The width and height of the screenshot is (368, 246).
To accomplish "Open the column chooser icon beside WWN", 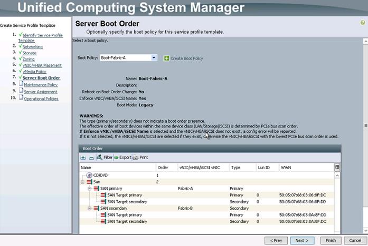I will [x=337, y=168].
